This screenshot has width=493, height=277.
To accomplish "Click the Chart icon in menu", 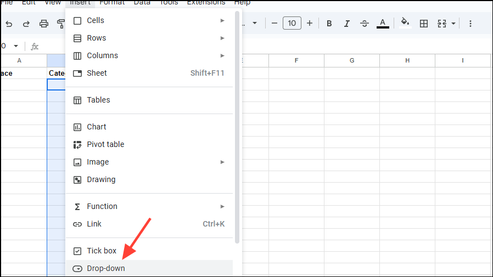I will (77, 127).
